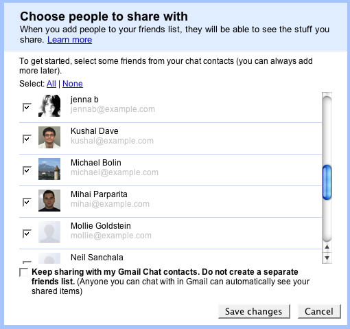
Task: Click Mihai Parparita's profile photo
Action: tap(49, 201)
